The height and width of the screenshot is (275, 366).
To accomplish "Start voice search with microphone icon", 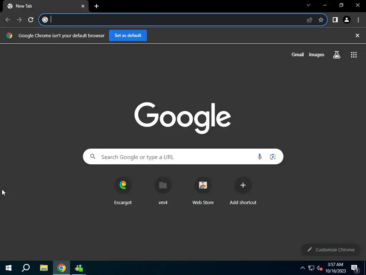I will point(259,157).
